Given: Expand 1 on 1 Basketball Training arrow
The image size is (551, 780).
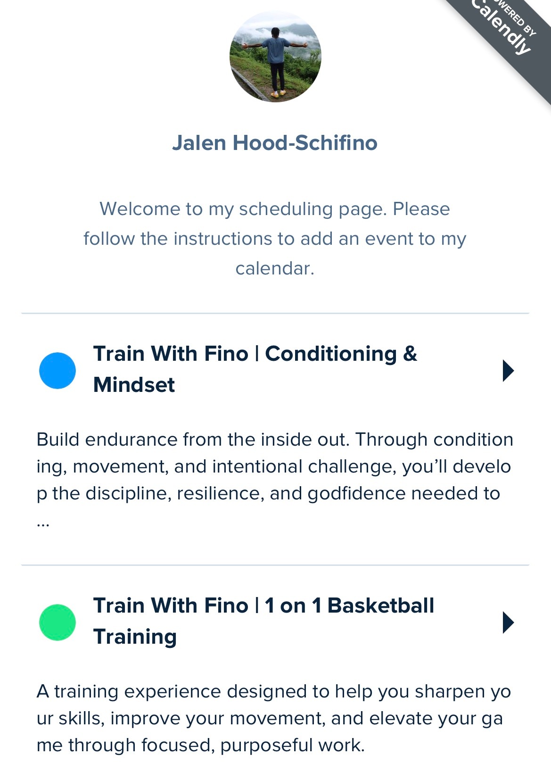Looking at the screenshot, I should 508,622.
